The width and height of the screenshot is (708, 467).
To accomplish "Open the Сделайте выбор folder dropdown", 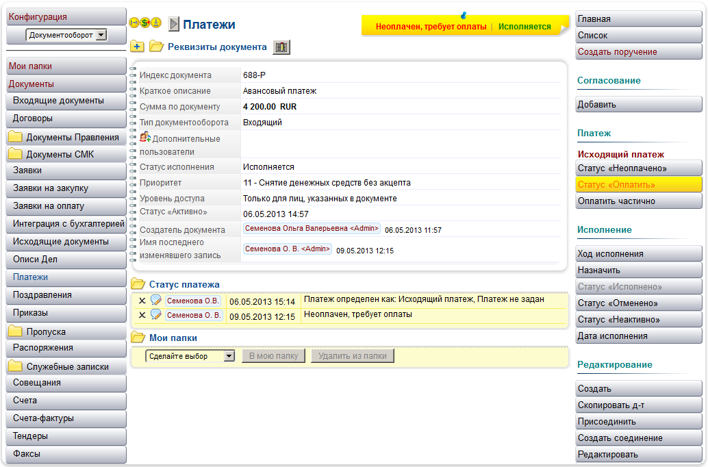I will pyautogui.click(x=229, y=356).
